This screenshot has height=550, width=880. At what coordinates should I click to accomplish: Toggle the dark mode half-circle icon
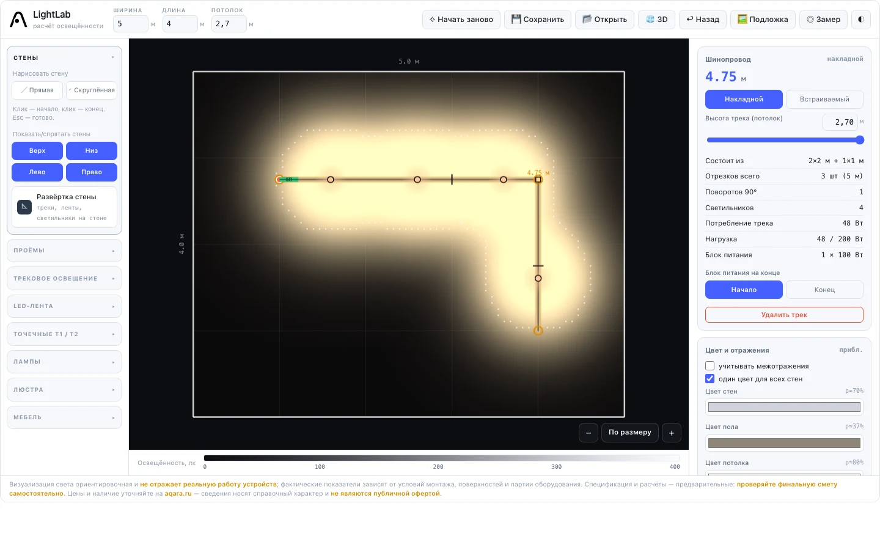pyautogui.click(x=861, y=20)
